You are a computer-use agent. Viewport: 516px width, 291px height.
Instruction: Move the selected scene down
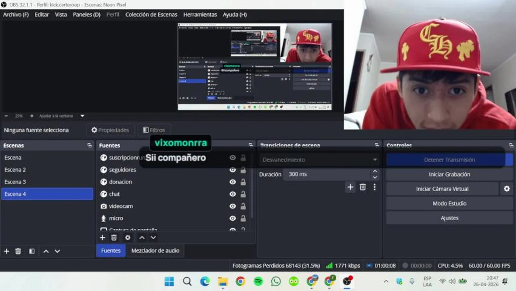tap(57, 251)
